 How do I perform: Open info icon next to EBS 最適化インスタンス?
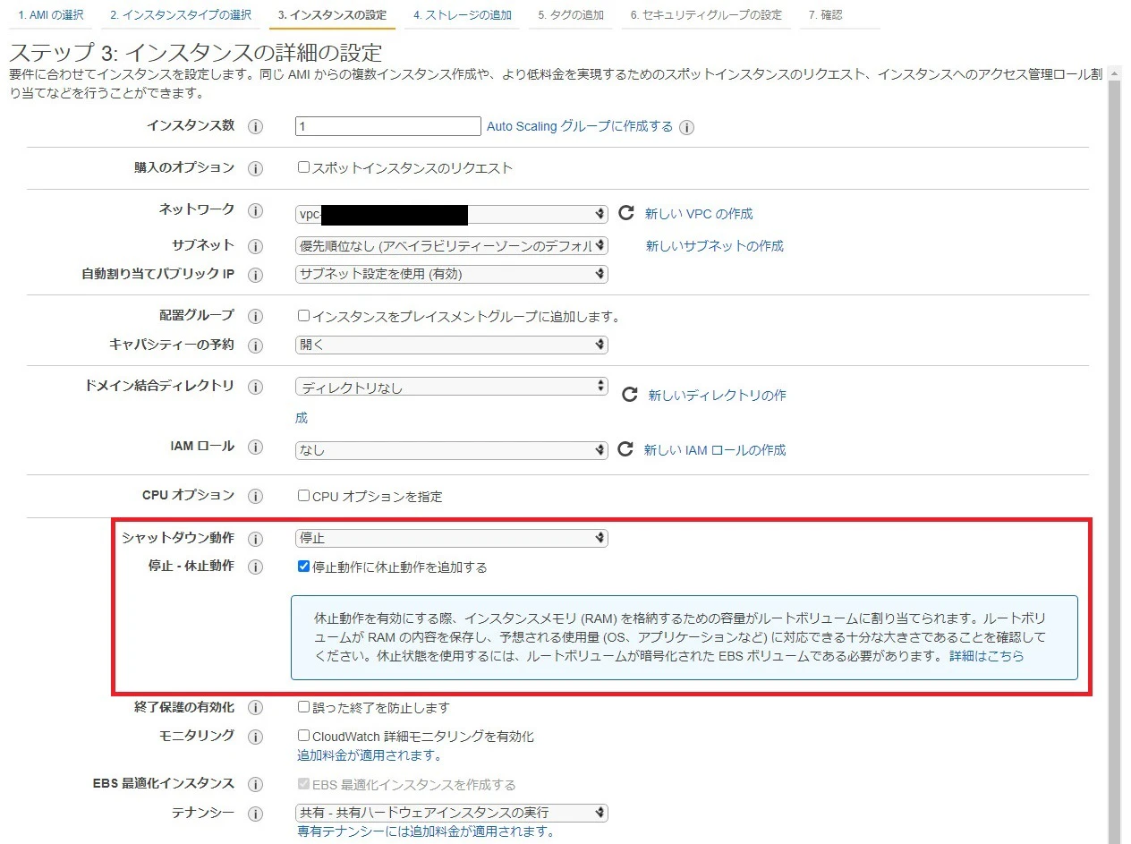point(255,785)
